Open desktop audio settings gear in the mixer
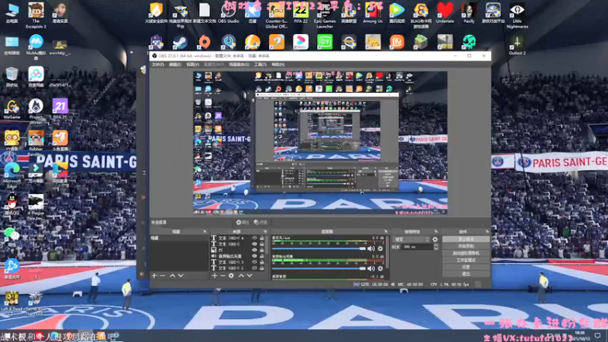Image resolution: width=608 pixels, height=342 pixels. [x=380, y=268]
